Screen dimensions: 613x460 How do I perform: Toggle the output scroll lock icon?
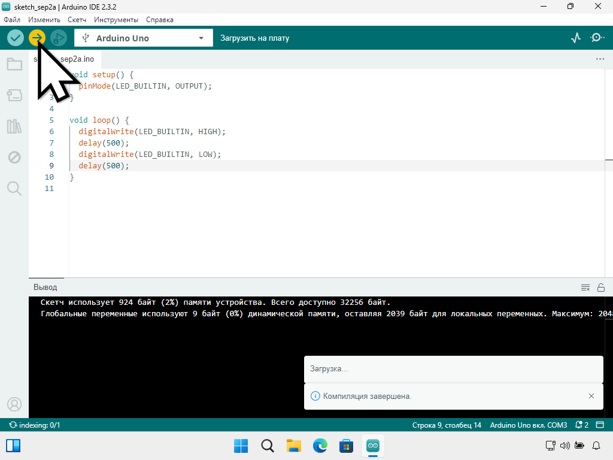tap(601, 287)
